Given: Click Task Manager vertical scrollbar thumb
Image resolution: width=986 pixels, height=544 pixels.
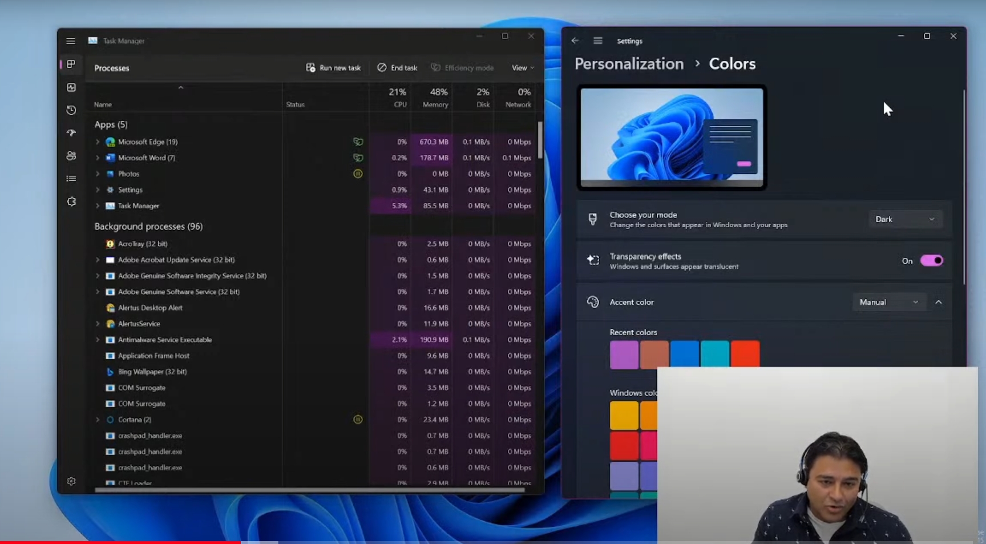Looking at the screenshot, I should [540, 140].
